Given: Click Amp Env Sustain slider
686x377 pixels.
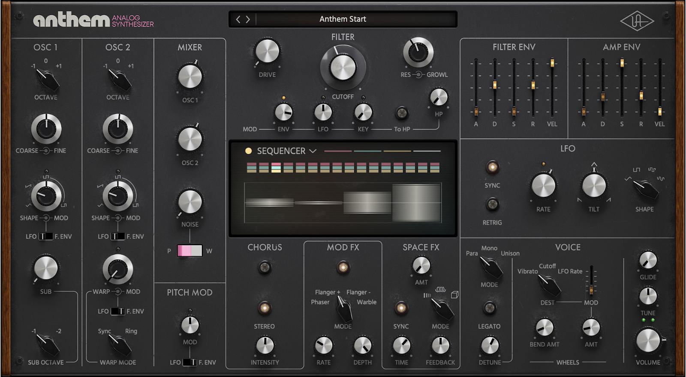Looking at the screenshot, I should click(x=622, y=63).
